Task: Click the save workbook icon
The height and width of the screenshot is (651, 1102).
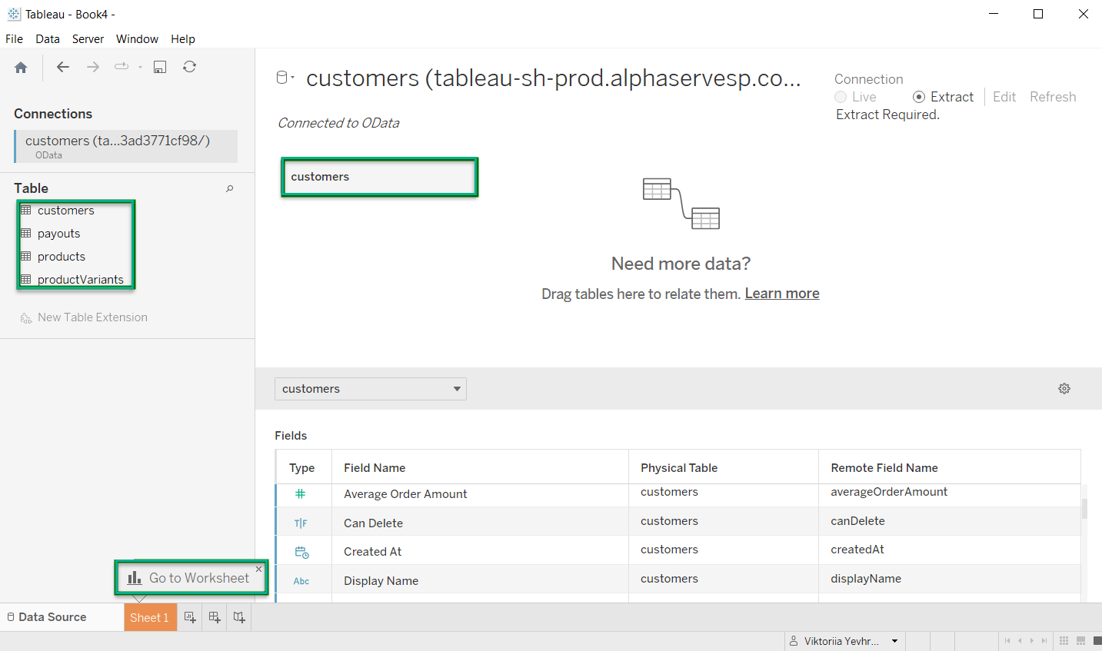Action: pos(160,67)
